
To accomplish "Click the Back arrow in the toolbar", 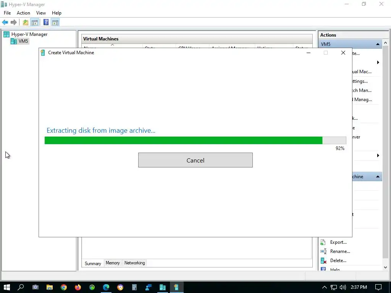I will tap(5, 23).
